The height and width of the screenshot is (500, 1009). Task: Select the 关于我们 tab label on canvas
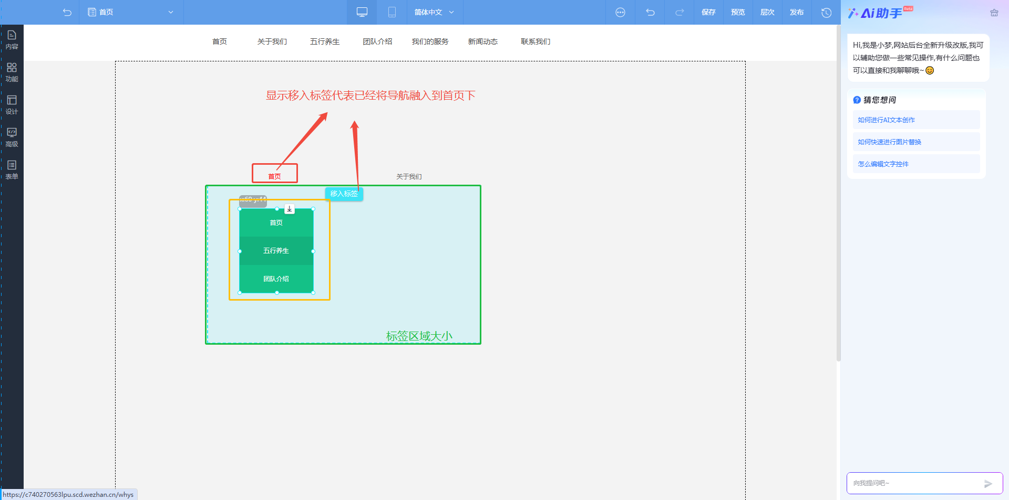coord(409,176)
